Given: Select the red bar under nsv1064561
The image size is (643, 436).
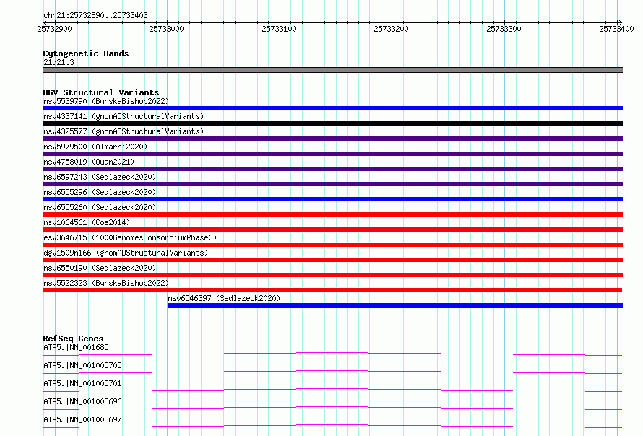Looking at the screenshot, I should click(x=332, y=230).
